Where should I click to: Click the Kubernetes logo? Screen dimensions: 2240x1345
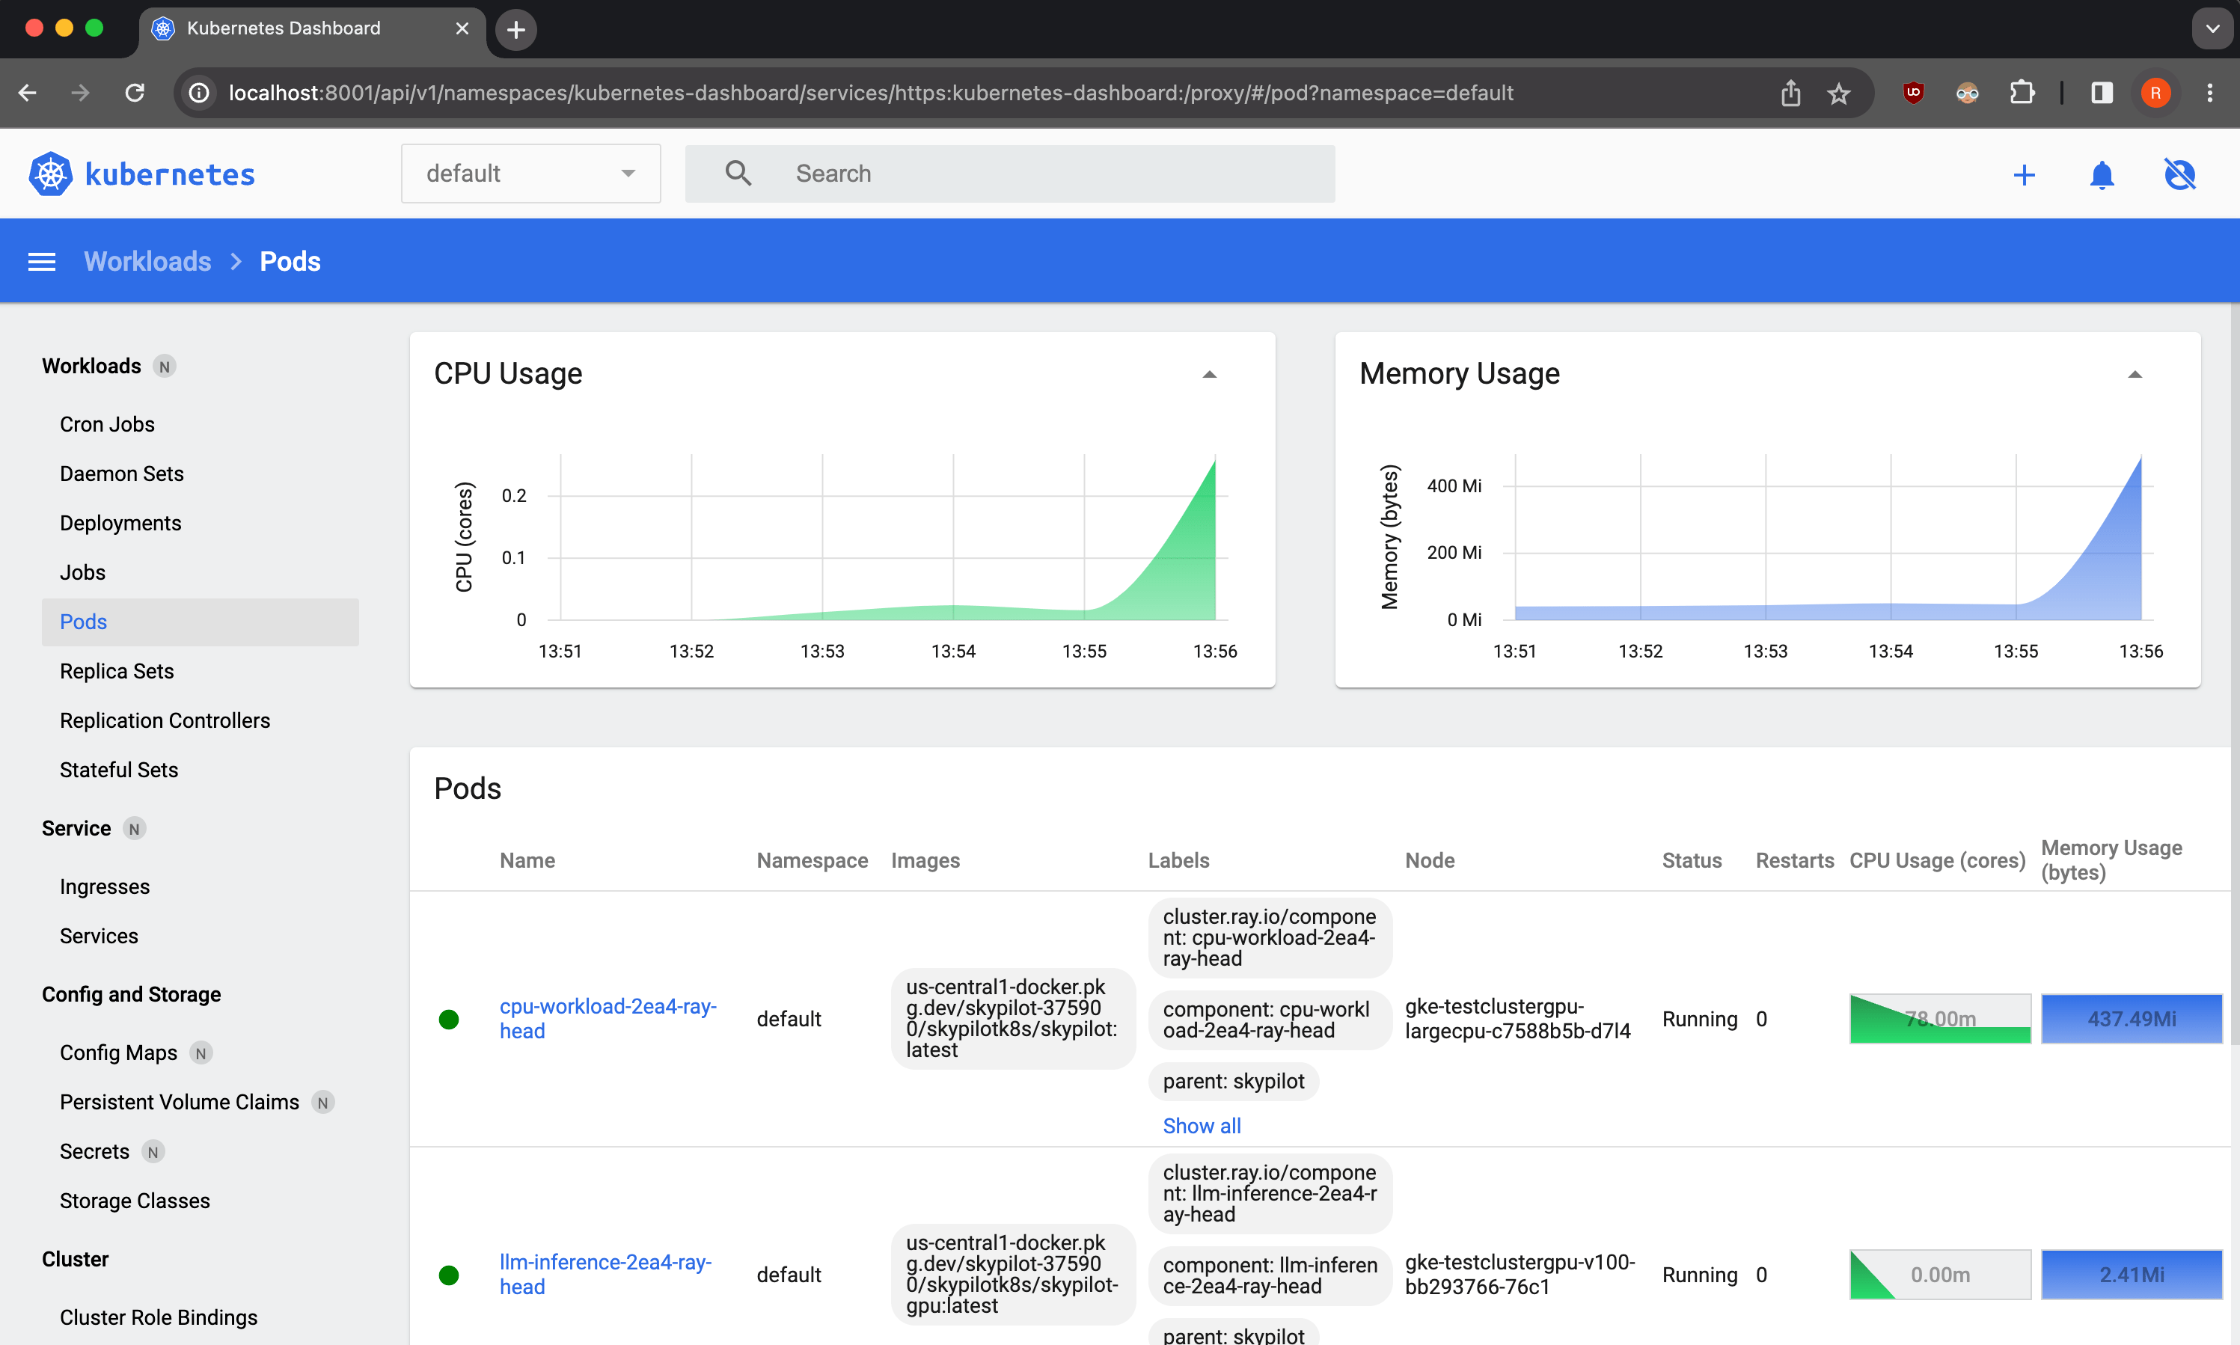pyautogui.click(x=51, y=173)
